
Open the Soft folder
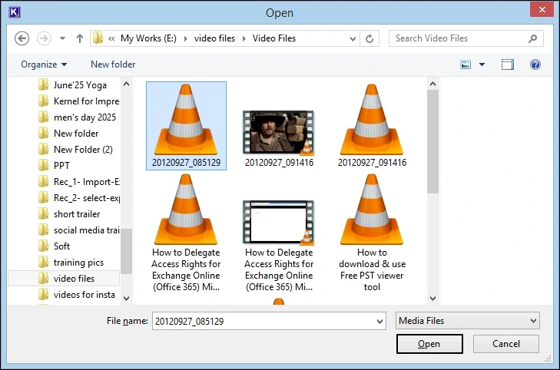click(x=61, y=246)
